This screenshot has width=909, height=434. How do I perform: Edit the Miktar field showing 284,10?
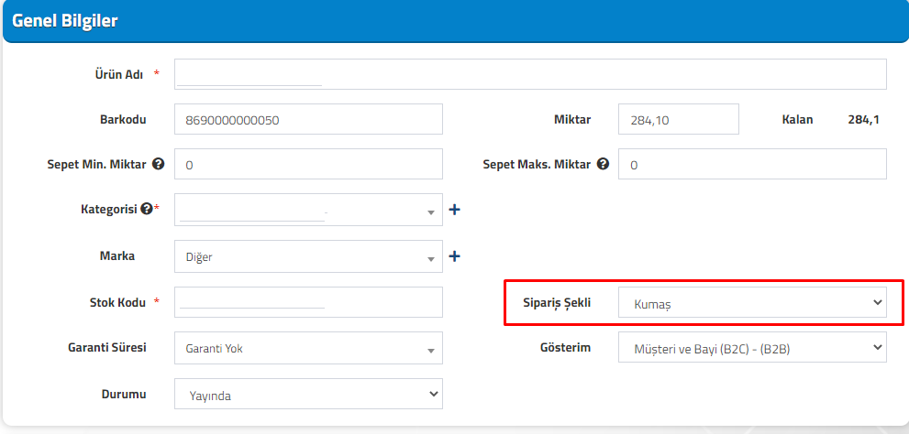pyautogui.click(x=679, y=119)
